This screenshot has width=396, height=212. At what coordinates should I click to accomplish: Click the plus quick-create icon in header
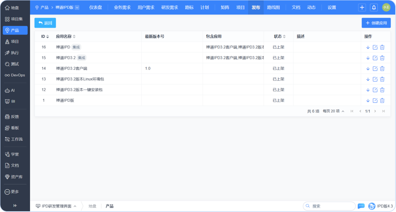tap(362, 7)
